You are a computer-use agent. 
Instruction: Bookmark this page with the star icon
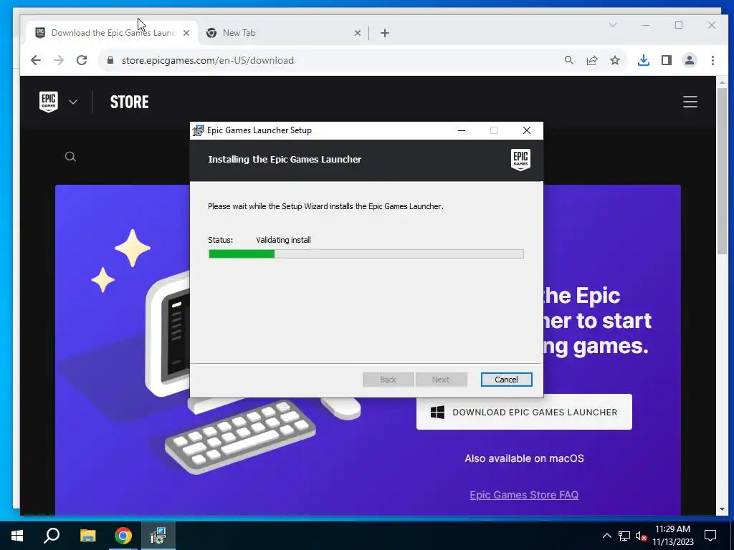tap(615, 60)
